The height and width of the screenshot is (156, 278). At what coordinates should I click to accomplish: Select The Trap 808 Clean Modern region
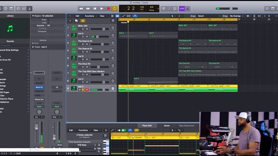point(208,73)
